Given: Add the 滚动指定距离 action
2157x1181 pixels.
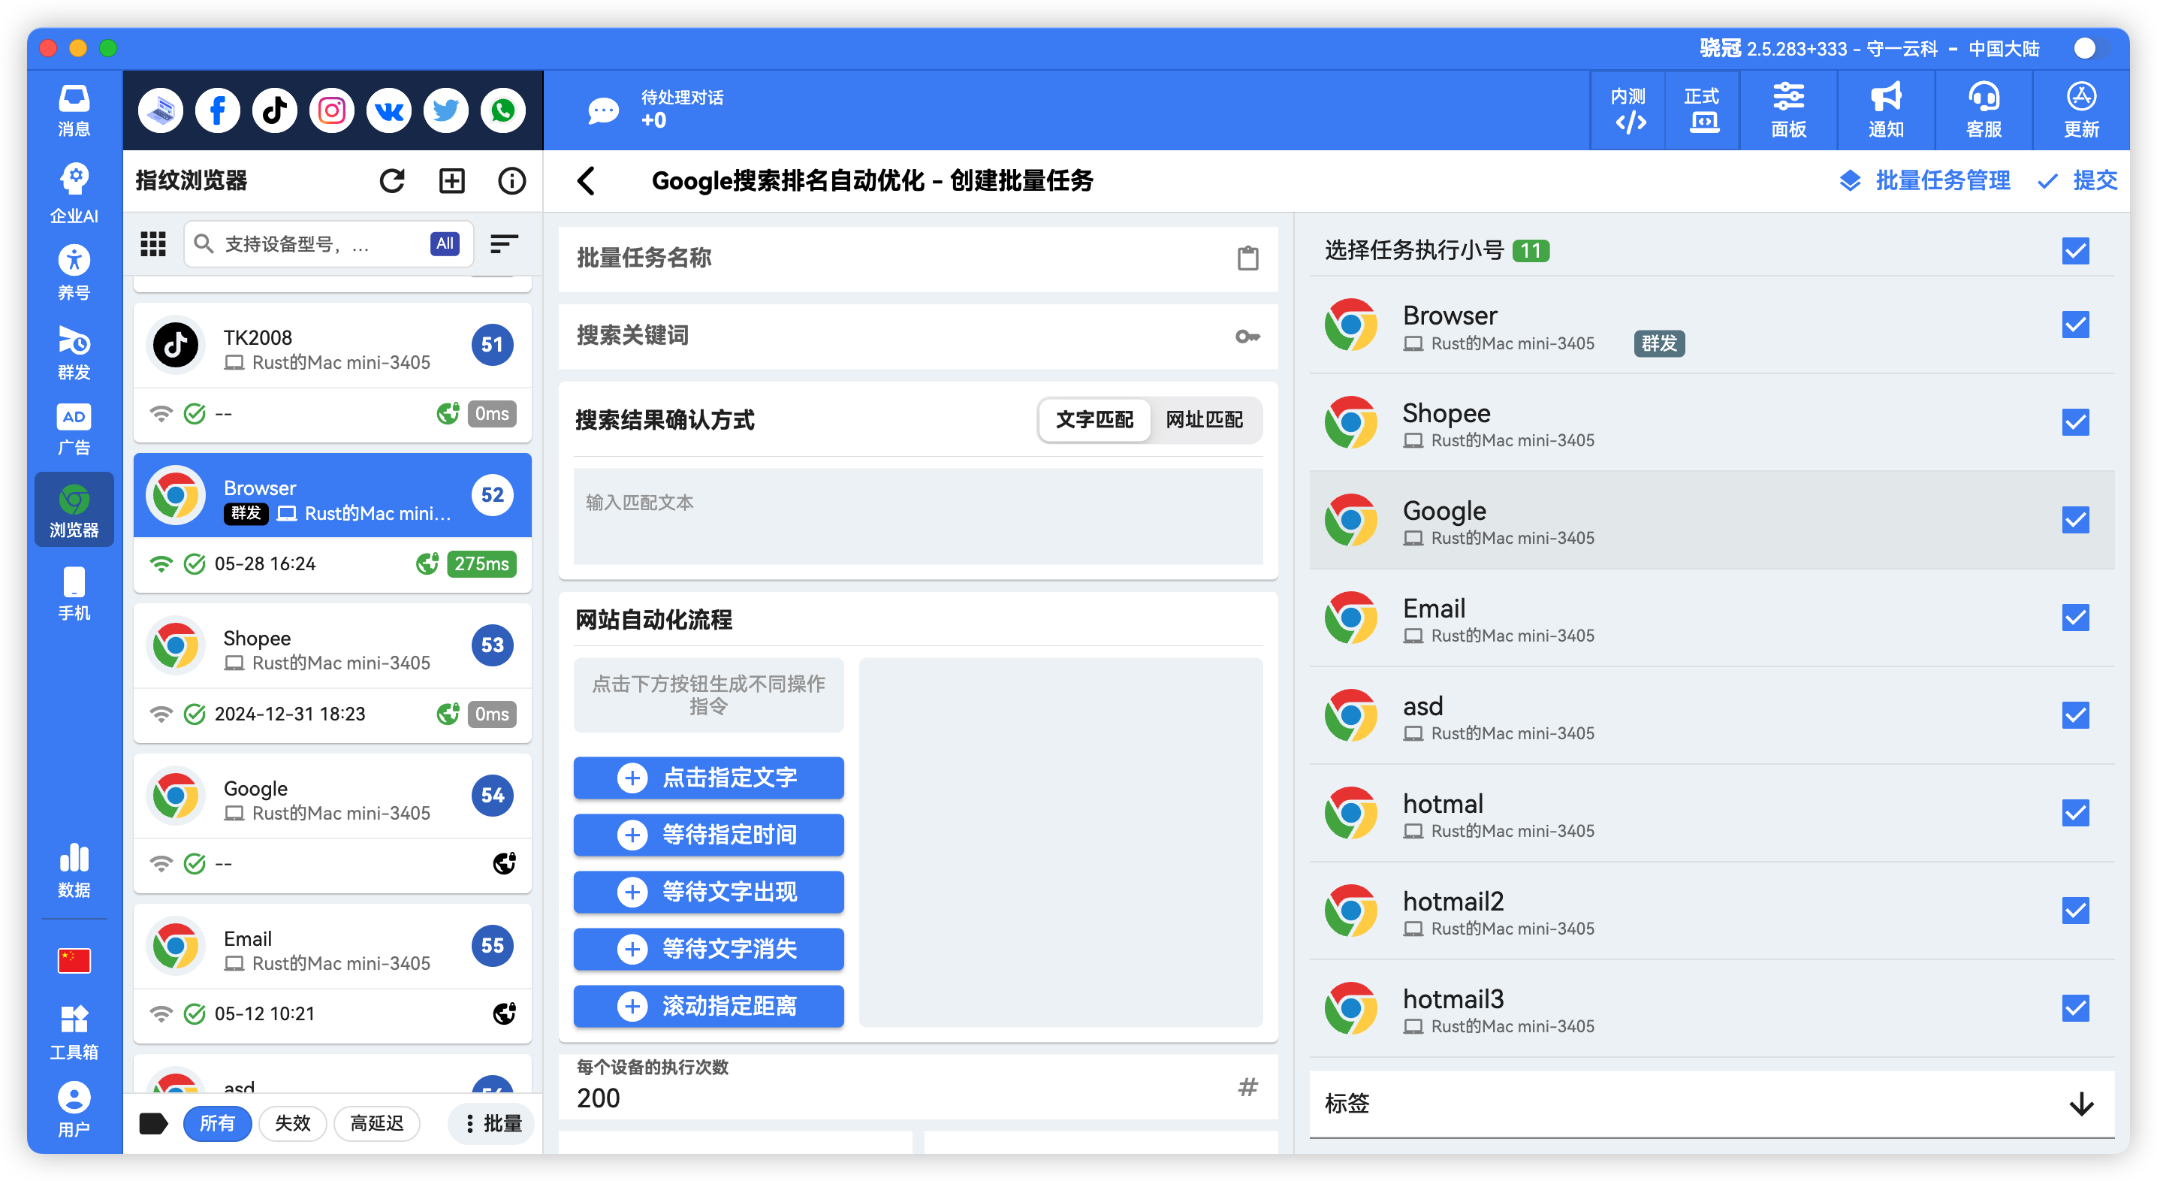Looking at the screenshot, I should 708,1005.
